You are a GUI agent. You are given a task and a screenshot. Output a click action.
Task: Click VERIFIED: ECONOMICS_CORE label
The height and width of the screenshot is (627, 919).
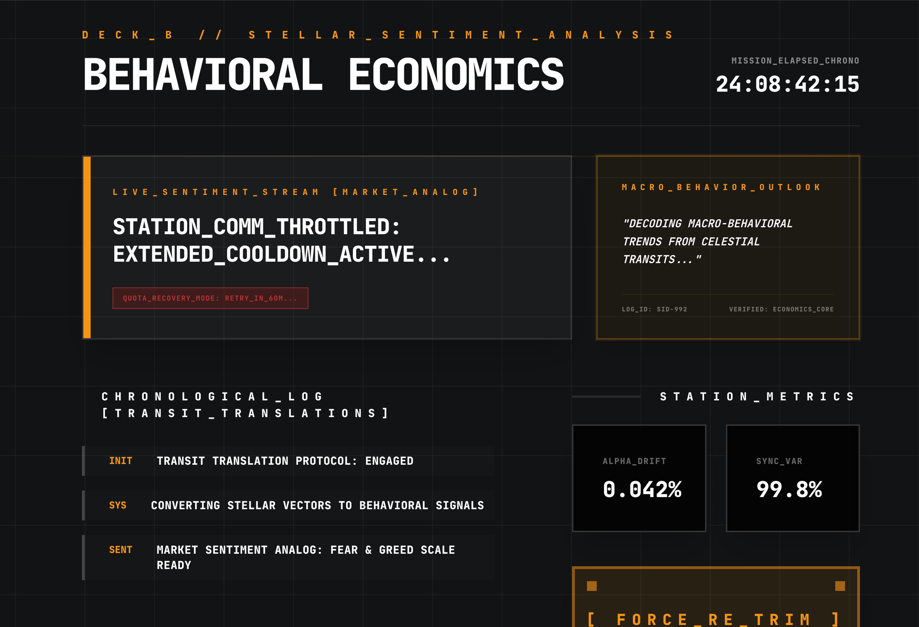point(781,309)
